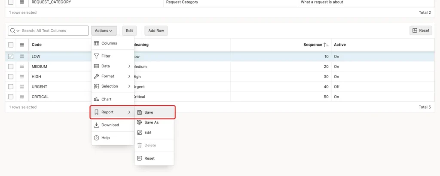Screen dimensions: 440x176
Task: Click the sort ascending icon beside Sequence
Action: pos(326,45)
